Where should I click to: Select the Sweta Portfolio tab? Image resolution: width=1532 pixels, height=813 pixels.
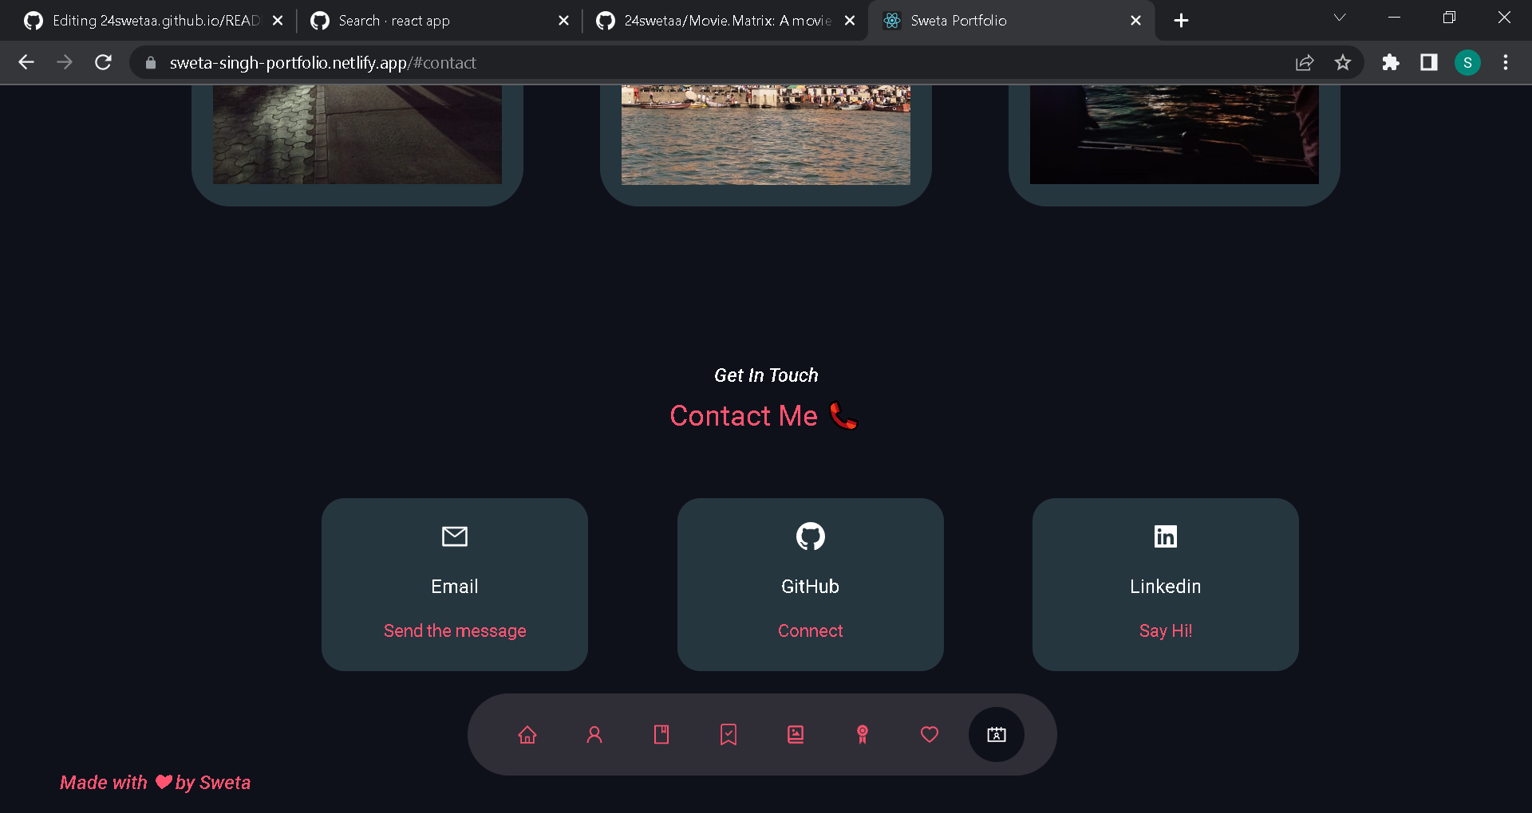[x=1009, y=21]
